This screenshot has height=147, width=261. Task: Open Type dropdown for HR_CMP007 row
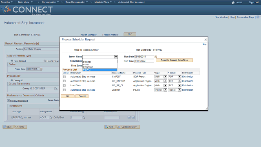point(165,81)
